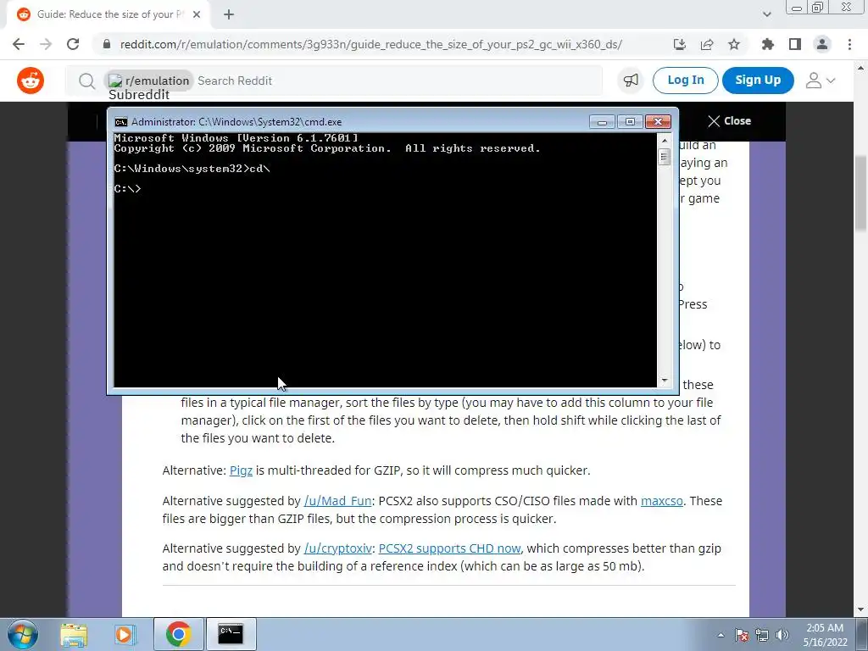
Task: Click the cmd window scroll down arrow
Action: (x=665, y=381)
